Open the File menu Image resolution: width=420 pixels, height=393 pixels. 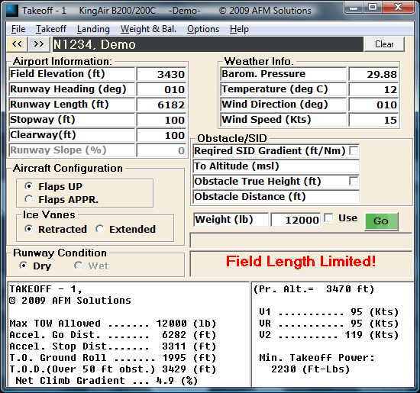tap(18, 29)
